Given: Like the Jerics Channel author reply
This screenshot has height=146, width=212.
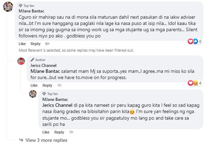Looking at the screenshot, I should [34, 85].
